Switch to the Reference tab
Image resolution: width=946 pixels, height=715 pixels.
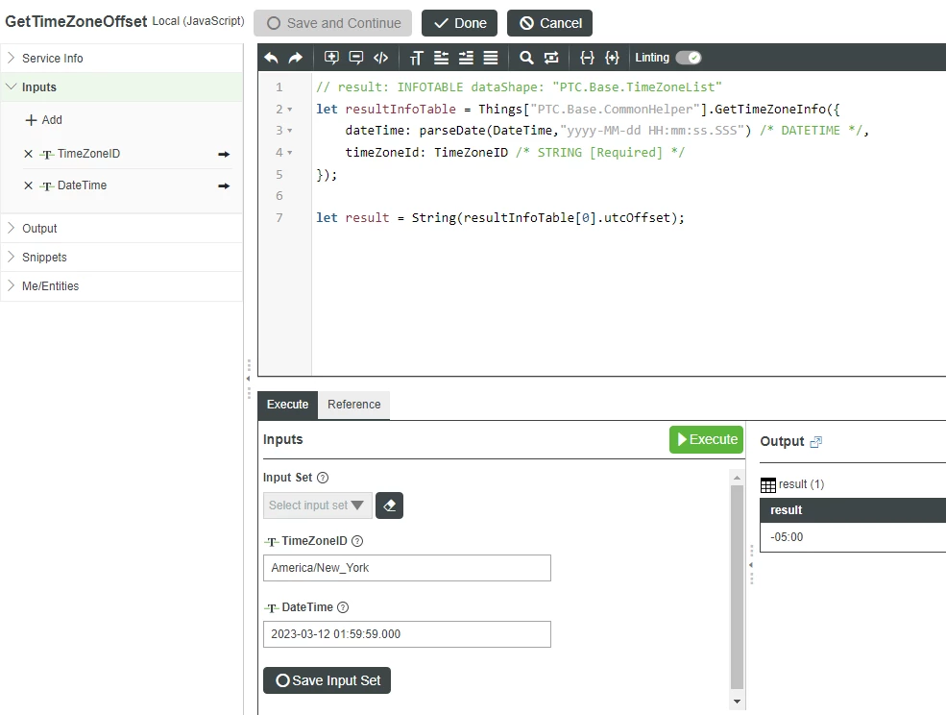tap(354, 405)
